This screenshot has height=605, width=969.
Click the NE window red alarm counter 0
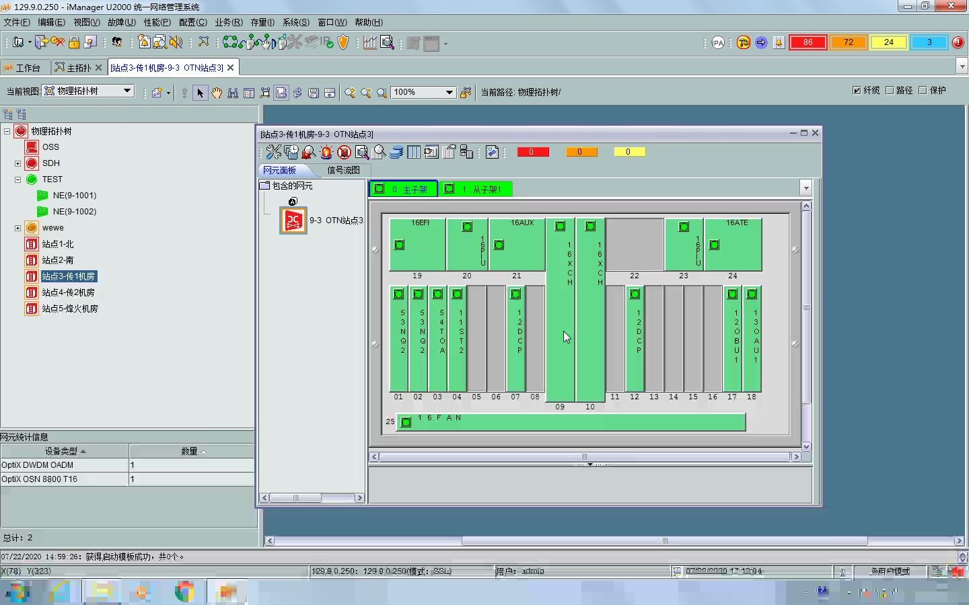533,152
